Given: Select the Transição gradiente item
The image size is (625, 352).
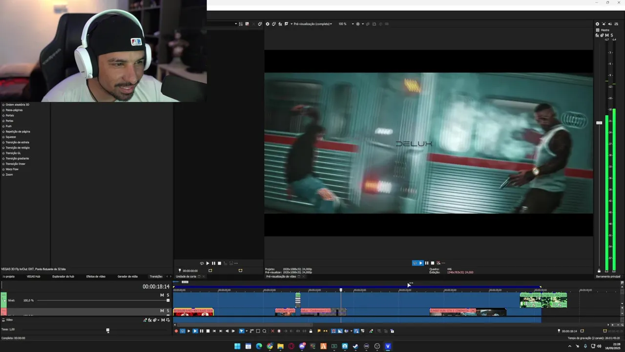Looking at the screenshot, I should coord(17,158).
